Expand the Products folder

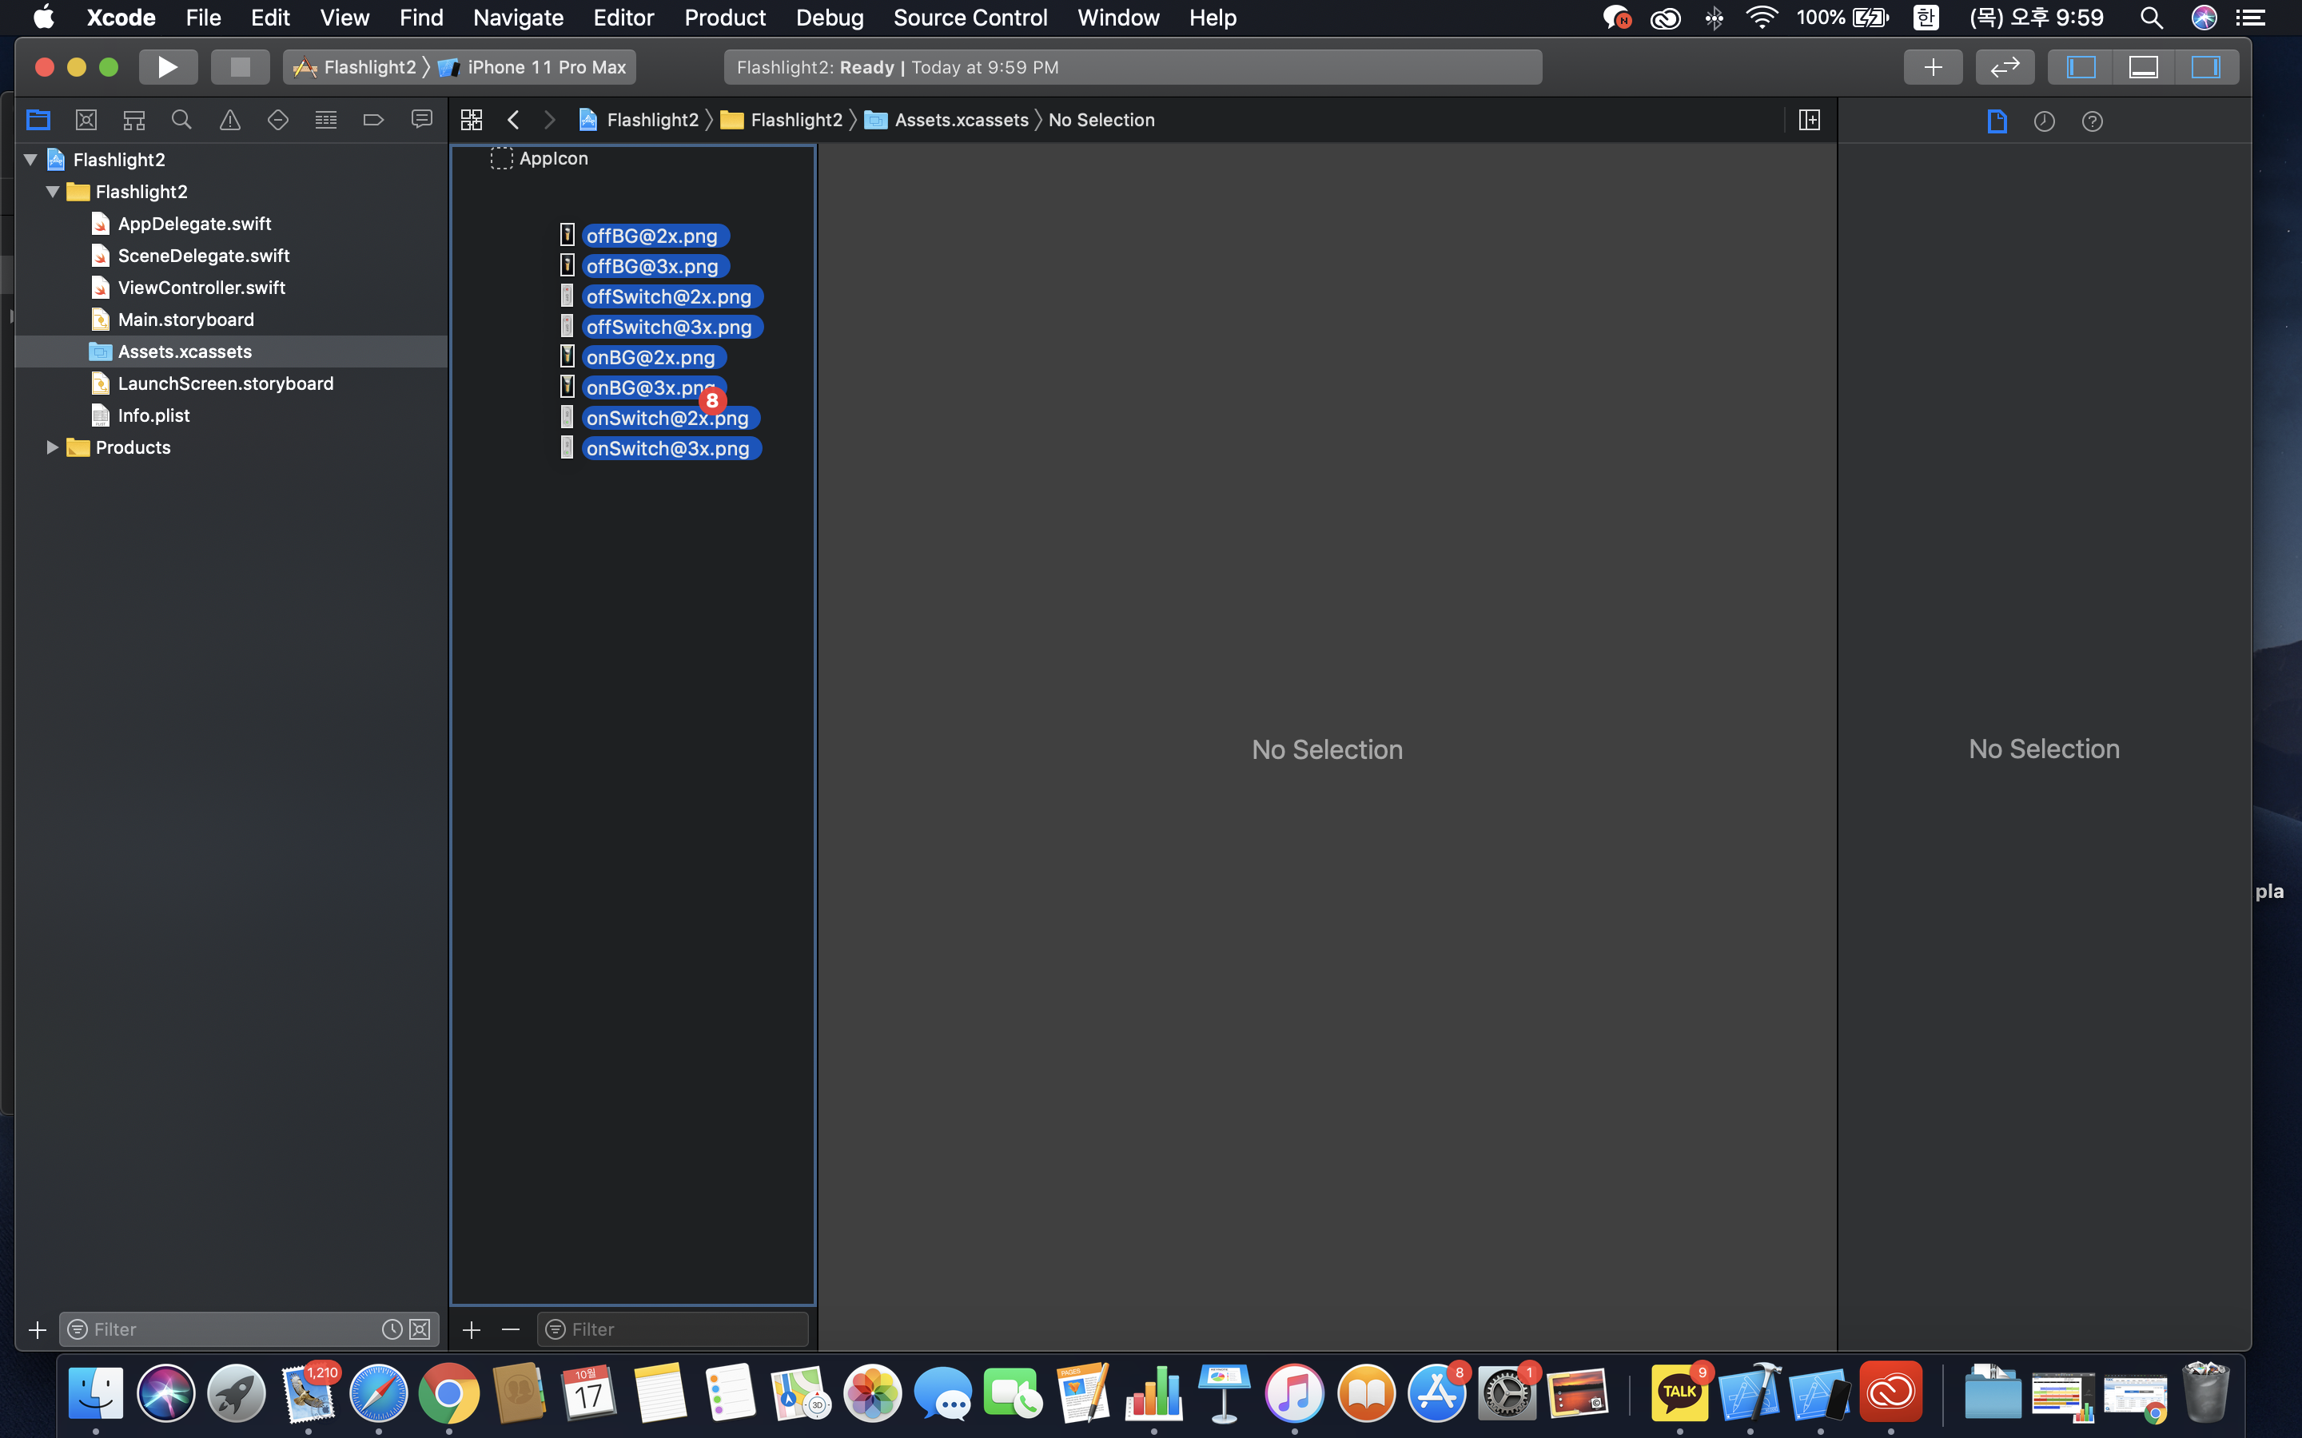(x=52, y=447)
